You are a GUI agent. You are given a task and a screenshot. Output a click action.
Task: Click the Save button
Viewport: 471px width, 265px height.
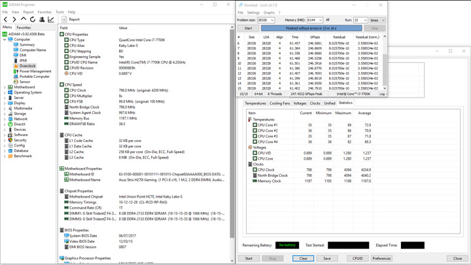coord(327,258)
